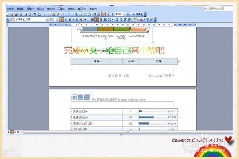Viewport: 239px width, 159px height.
Task: Create a new blank document
Action: tap(7, 14)
